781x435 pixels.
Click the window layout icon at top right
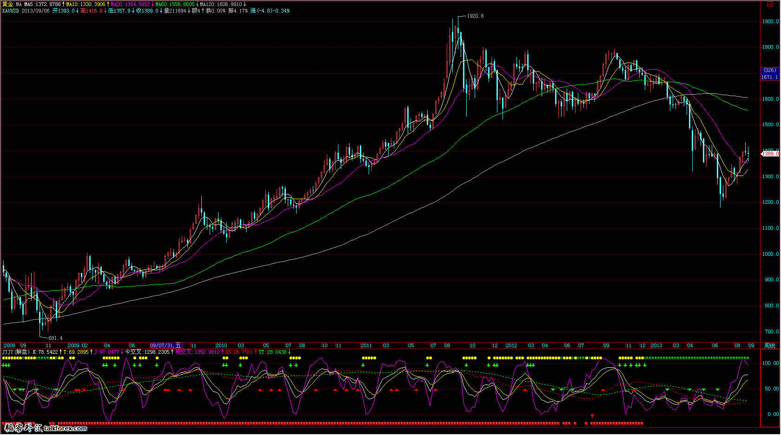tap(770, 4)
